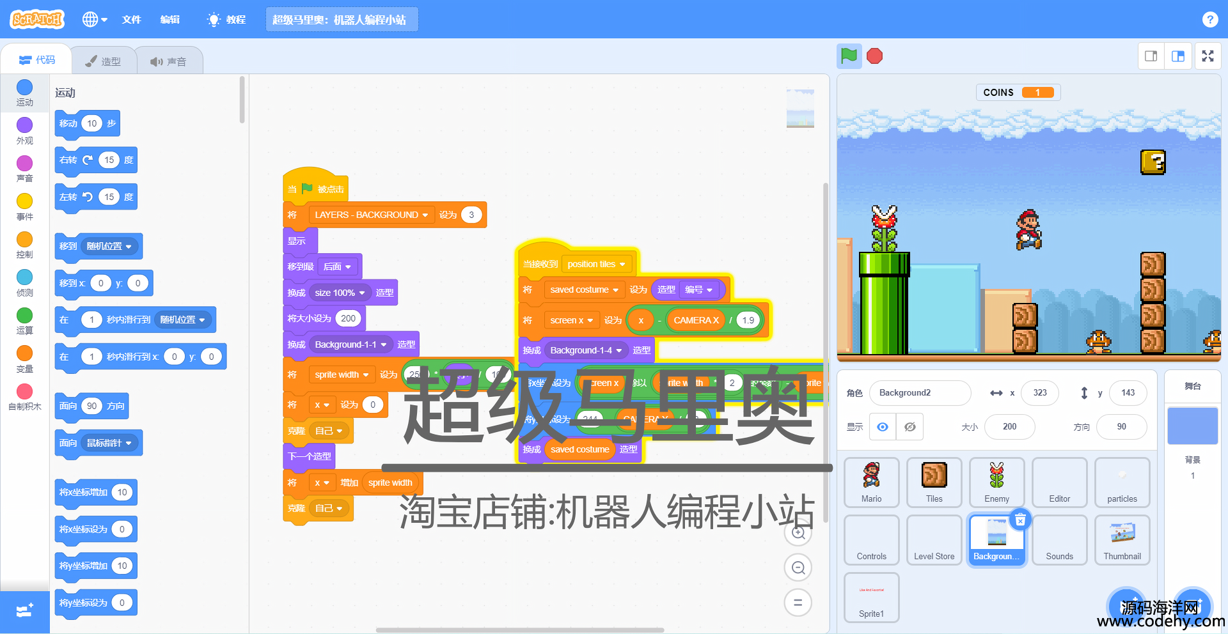Viewport: 1228px width, 634px height.
Task: Edit the project title field
Action: click(x=342, y=19)
